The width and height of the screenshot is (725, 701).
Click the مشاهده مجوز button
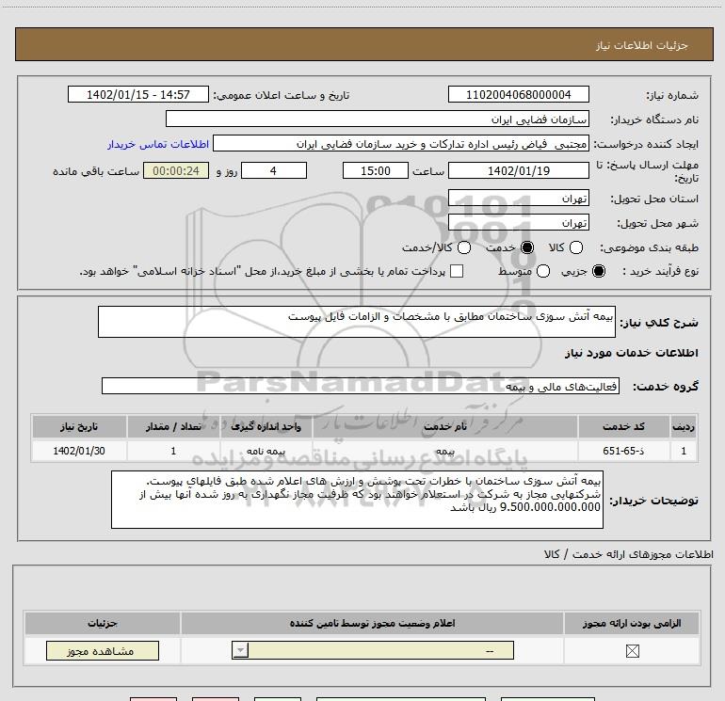coord(103,650)
